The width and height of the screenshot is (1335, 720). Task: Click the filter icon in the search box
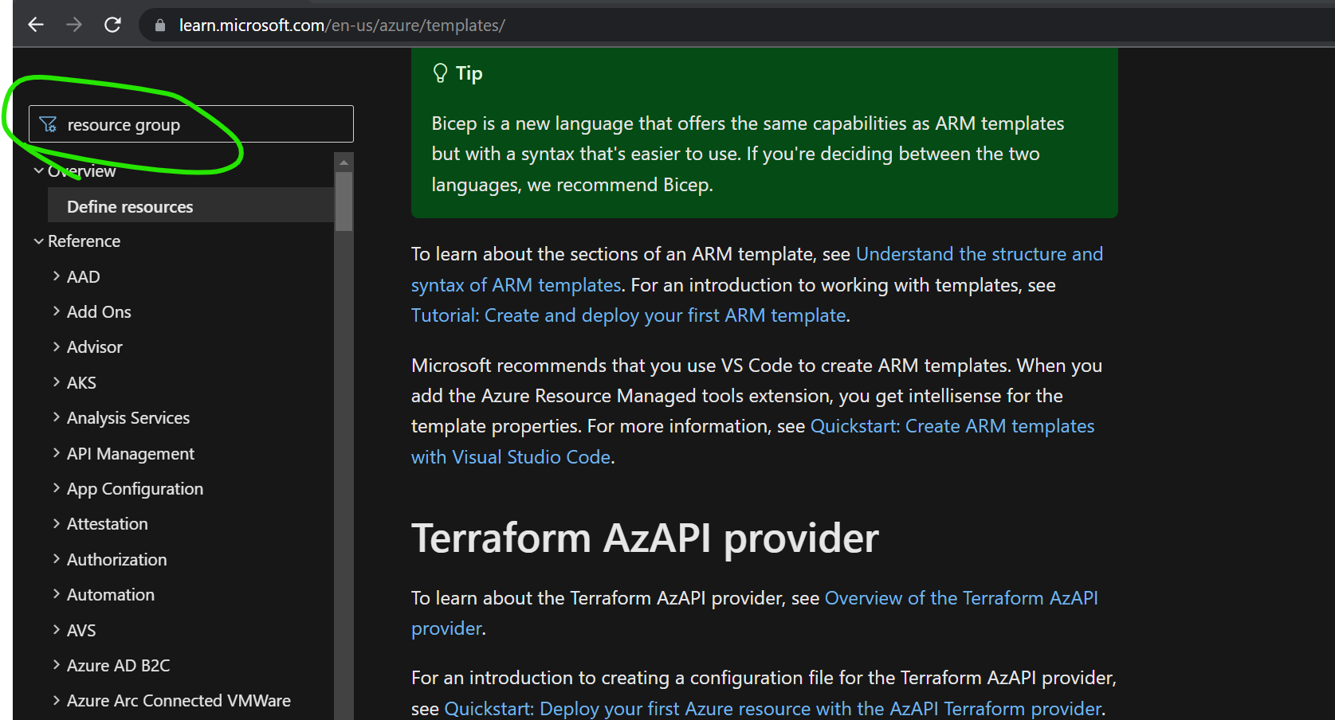pyautogui.click(x=48, y=124)
